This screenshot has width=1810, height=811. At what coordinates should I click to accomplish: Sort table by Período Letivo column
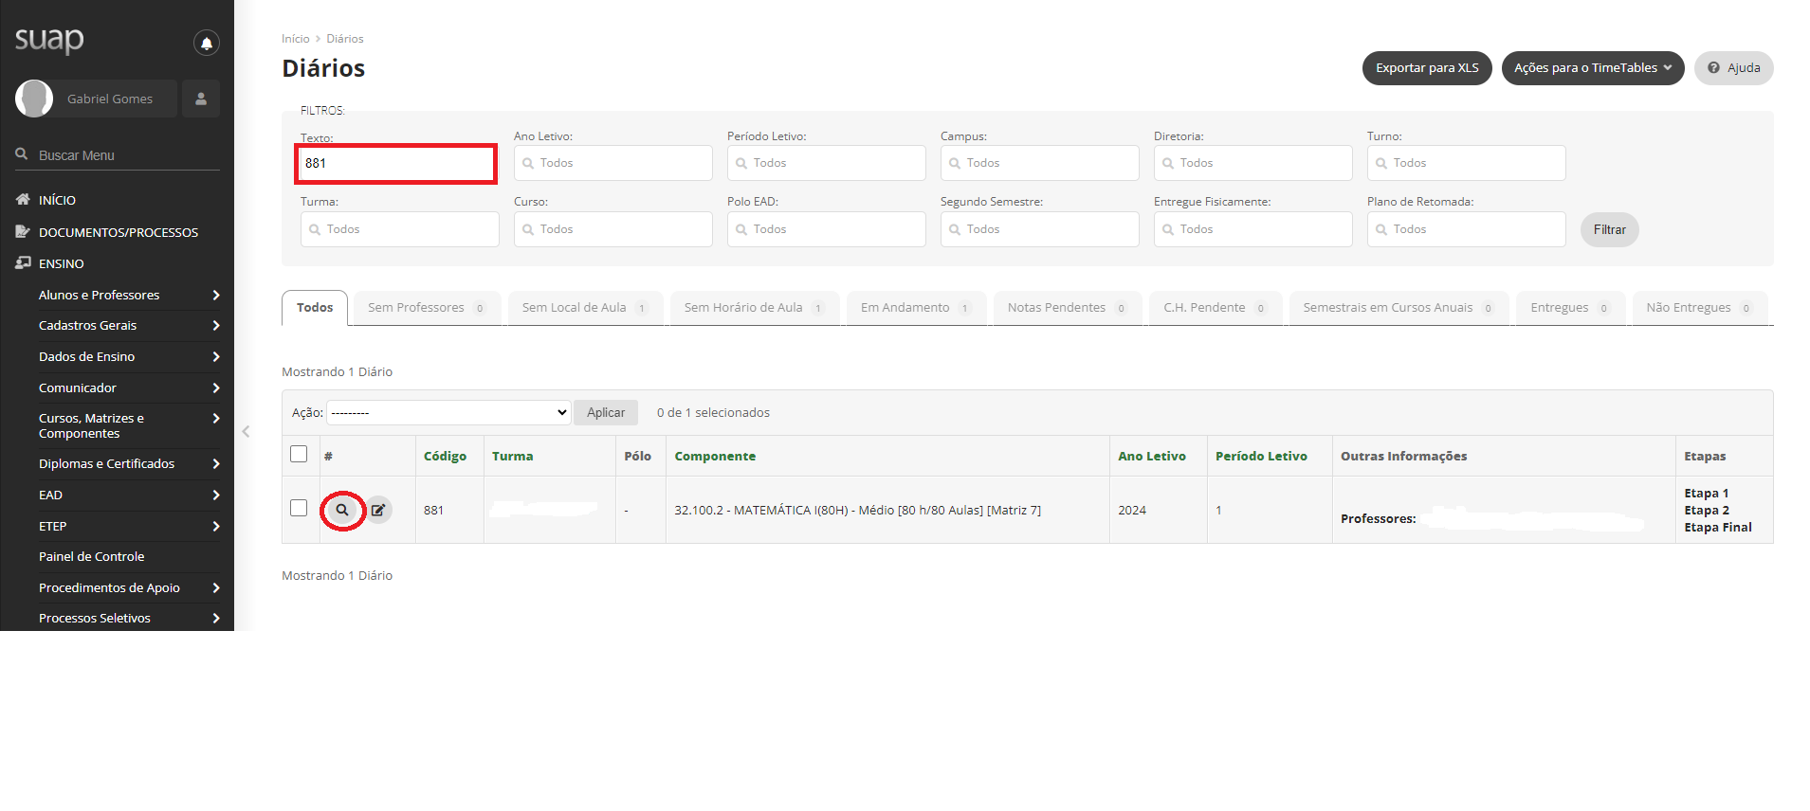tap(1261, 456)
